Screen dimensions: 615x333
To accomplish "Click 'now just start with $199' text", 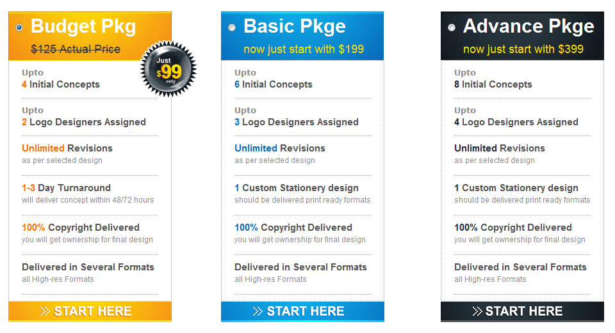I will (304, 49).
